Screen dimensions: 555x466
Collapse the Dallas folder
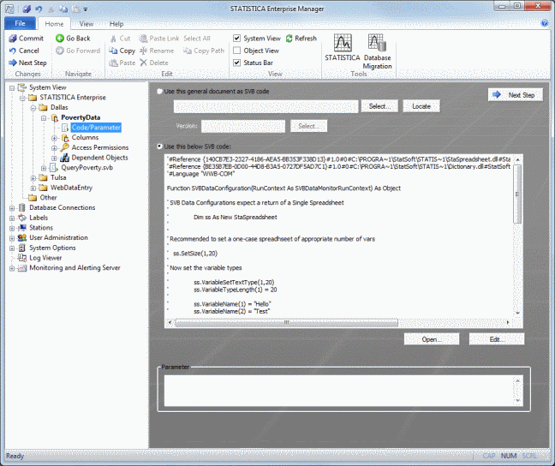click(x=33, y=108)
